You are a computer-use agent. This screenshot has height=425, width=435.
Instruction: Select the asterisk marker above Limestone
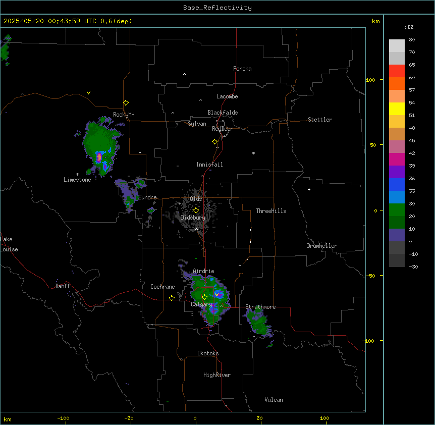coord(77,175)
